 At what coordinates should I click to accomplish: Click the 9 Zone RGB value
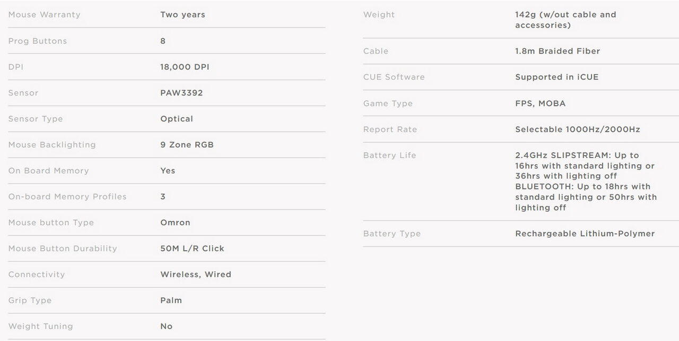click(x=187, y=145)
